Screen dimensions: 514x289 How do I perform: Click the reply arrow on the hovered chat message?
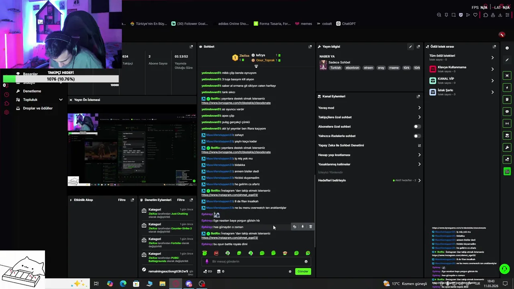[x=294, y=227]
